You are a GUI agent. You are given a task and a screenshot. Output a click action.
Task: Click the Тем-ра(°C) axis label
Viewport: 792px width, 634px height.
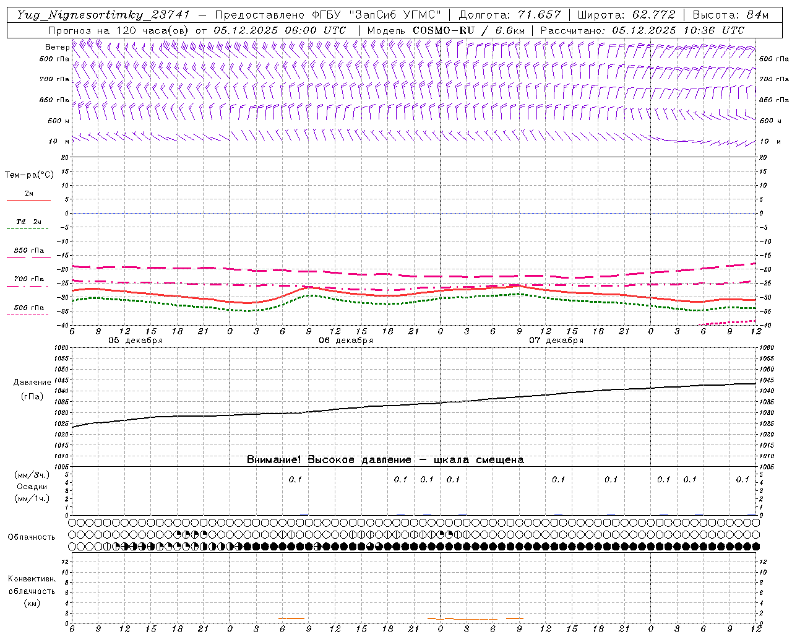pyautogui.click(x=29, y=175)
